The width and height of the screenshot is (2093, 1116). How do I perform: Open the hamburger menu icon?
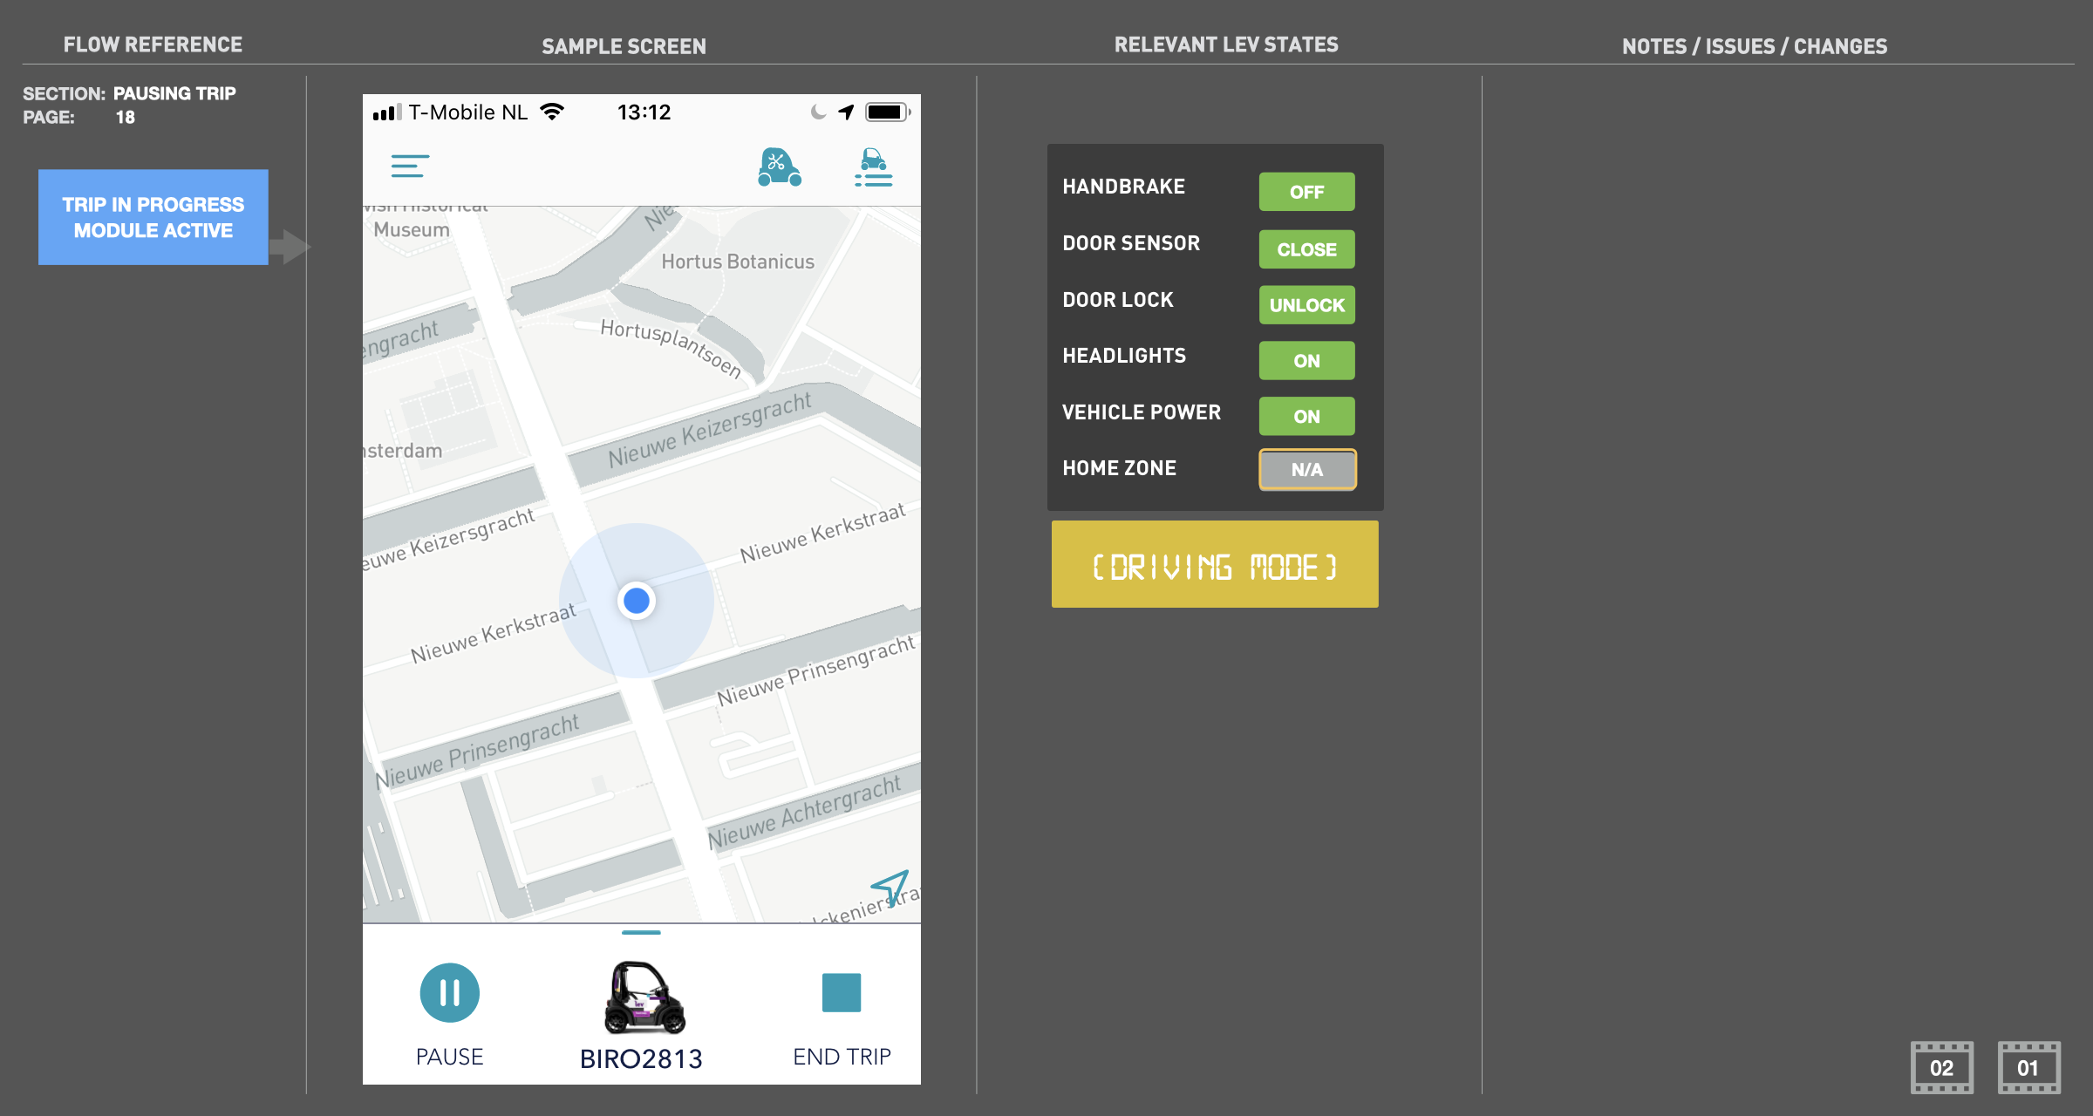click(409, 166)
